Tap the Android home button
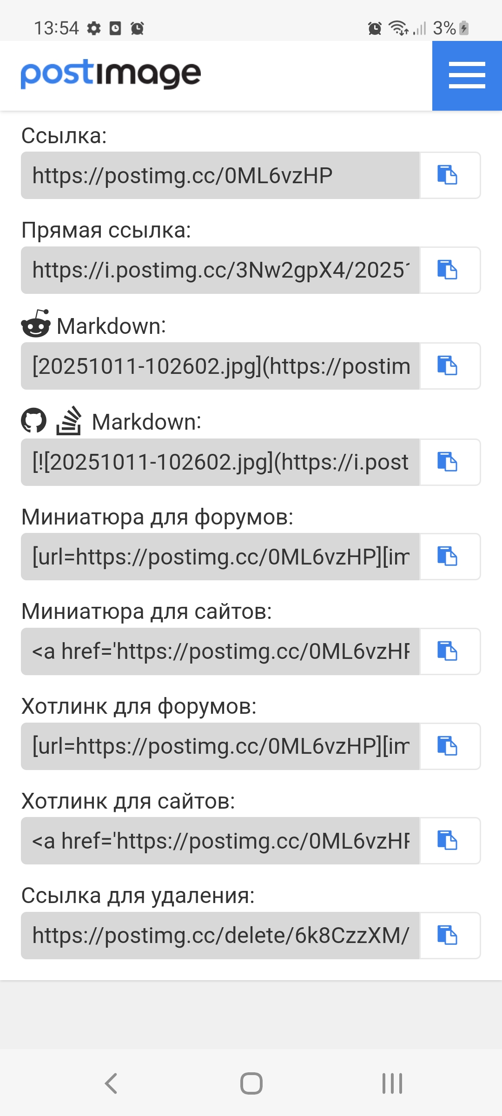 click(251, 1083)
